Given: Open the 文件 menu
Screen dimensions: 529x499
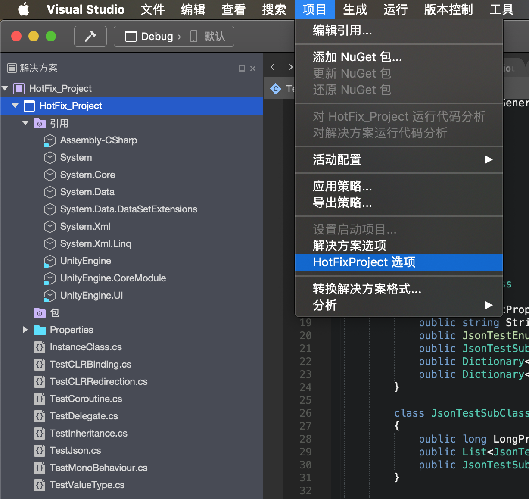Looking at the screenshot, I should coord(153,9).
